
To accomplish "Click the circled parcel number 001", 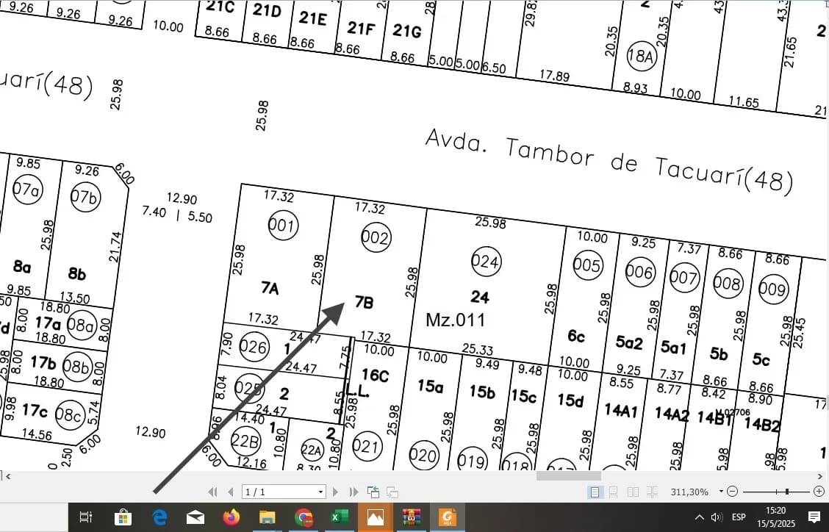I will [283, 226].
